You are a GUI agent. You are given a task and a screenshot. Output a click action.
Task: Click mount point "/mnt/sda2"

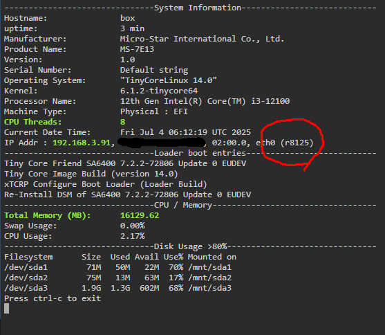209,278
